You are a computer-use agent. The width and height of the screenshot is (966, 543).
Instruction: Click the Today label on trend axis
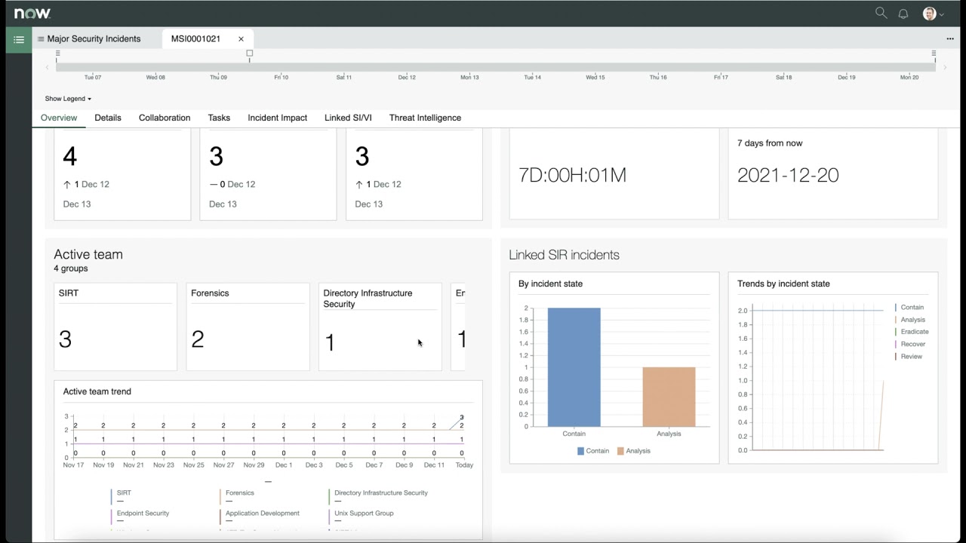(464, 465)
